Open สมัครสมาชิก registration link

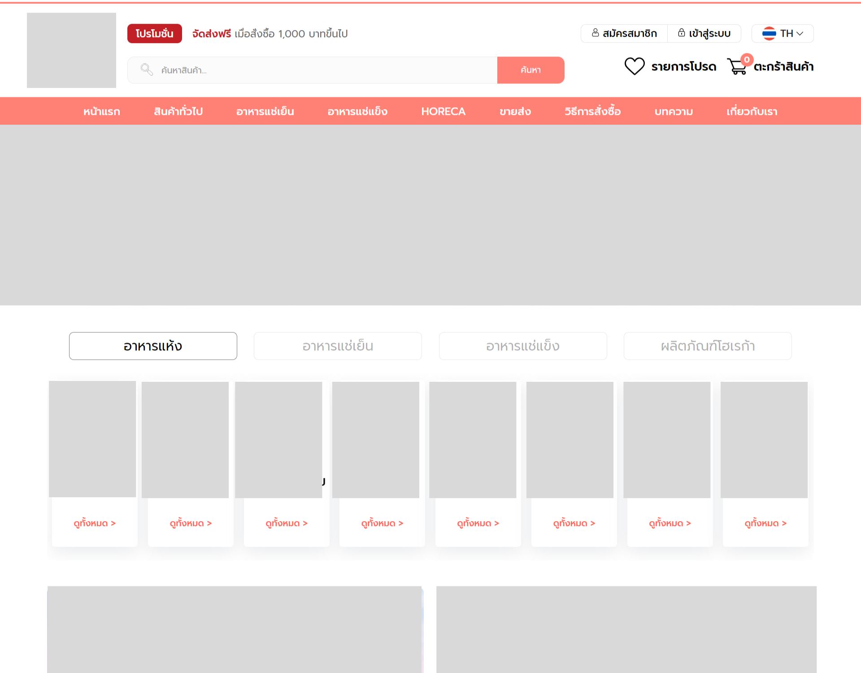point(624,34)
